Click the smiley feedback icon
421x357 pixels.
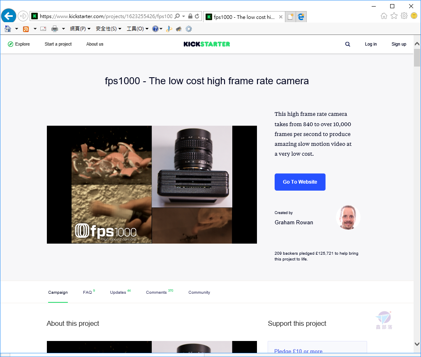[x=414, y=16]
